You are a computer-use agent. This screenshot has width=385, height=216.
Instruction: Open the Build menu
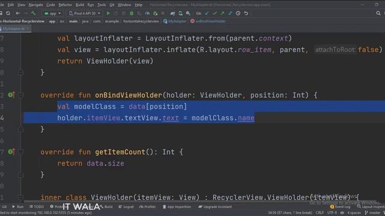point(79,5)
